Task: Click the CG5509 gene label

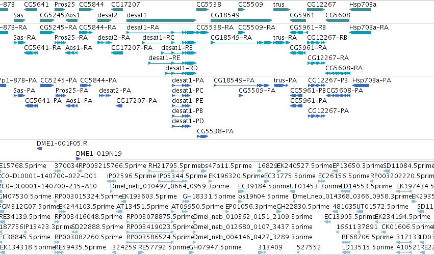Action: [x=250, y=5]
